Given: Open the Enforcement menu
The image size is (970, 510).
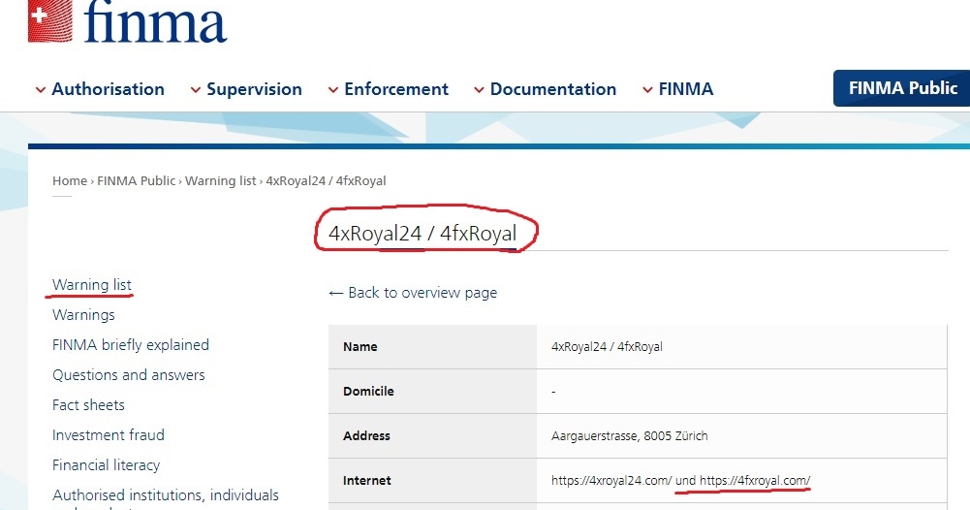Looking at the screenshot, I should (x=396, y=89).
